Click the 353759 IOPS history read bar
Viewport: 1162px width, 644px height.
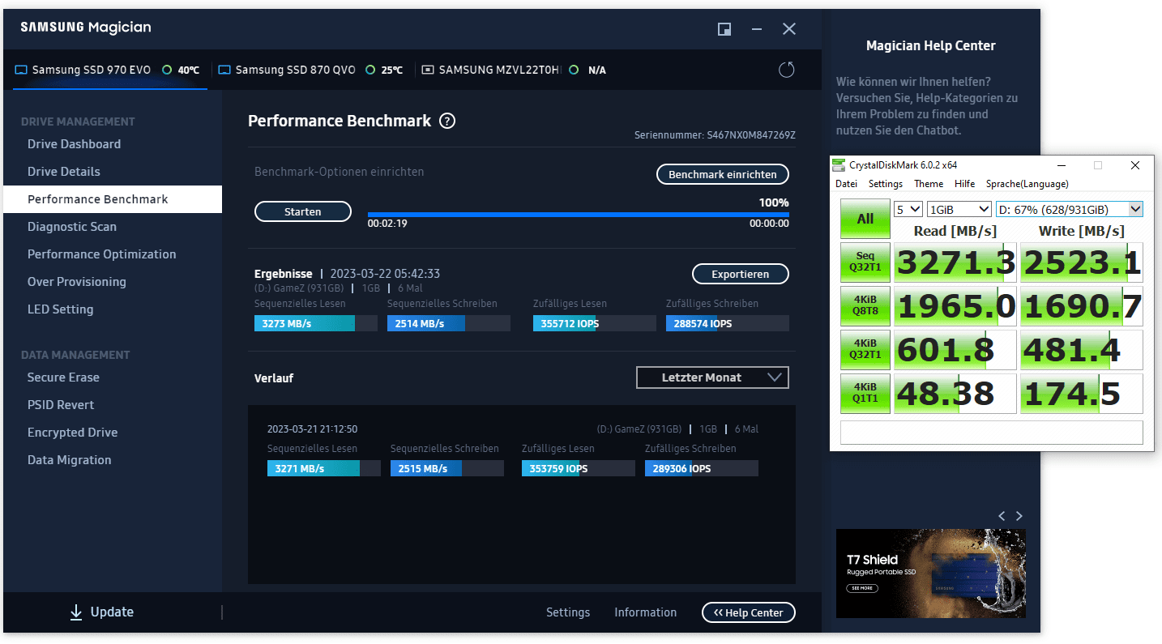tap(579, 468)
